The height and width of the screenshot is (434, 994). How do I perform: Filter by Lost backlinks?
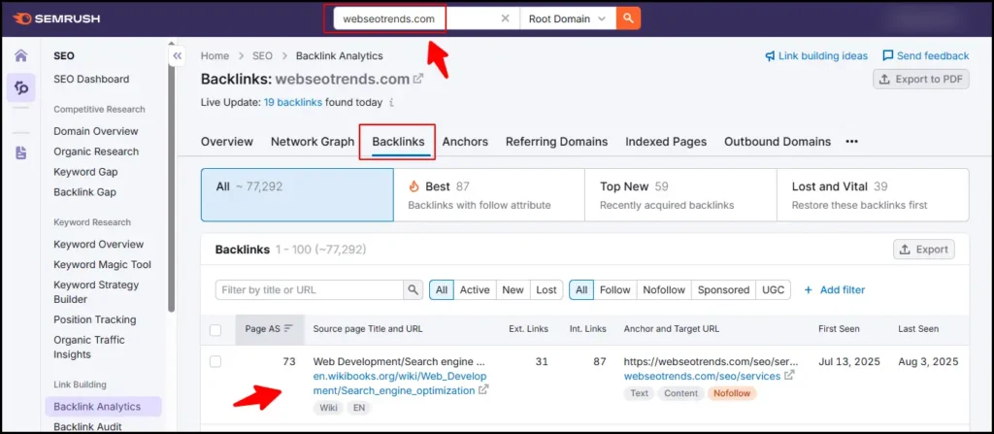(547, 290)
